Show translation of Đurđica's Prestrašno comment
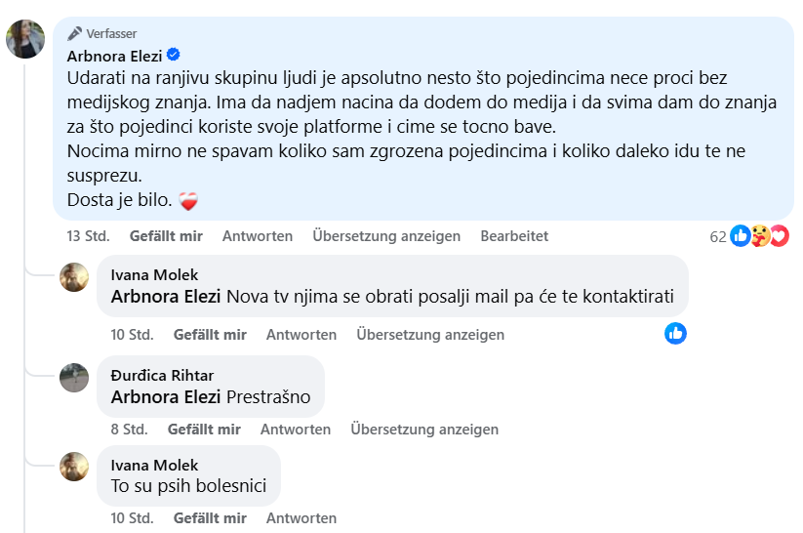 pyautogui.click(x=424, y=430)
